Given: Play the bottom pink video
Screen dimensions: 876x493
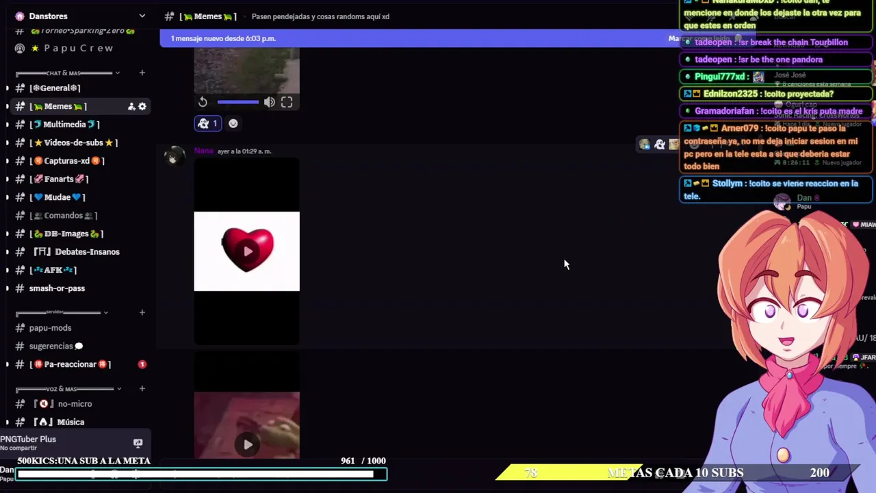Looking at the screenshot, I should click(247, 444).
